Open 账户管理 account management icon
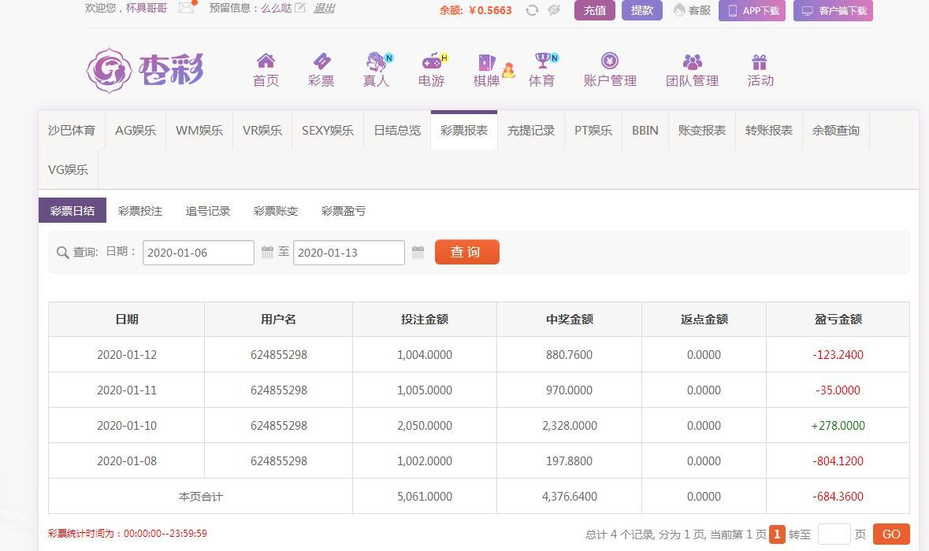The height and width of the screenshot is (551, 929). tap(610, 61)
